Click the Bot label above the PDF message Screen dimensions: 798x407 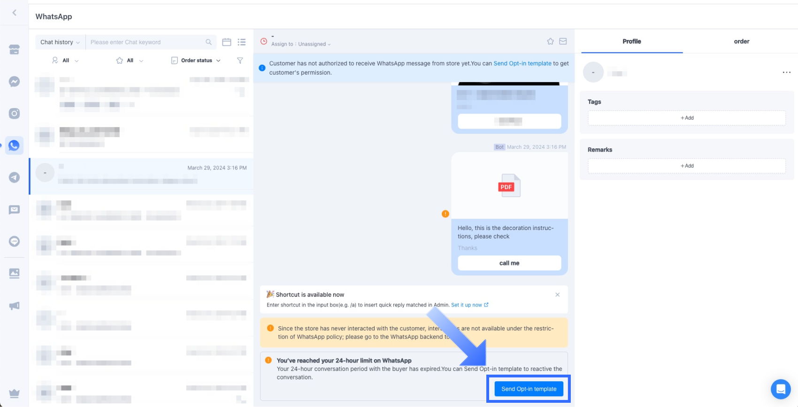pyautogui.click(x=499, y=147)
